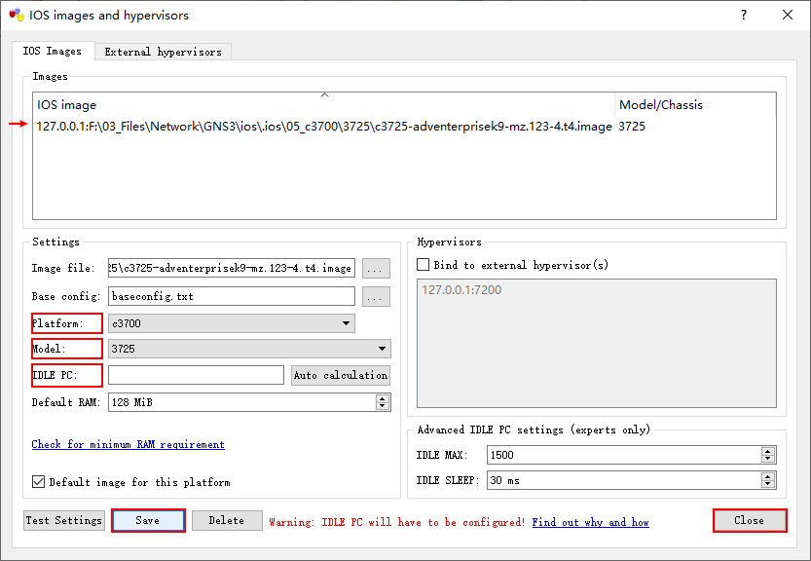Click the Default RAM 128 MiB field
This screenshot has width=811, height=561.
click(242, 402)
